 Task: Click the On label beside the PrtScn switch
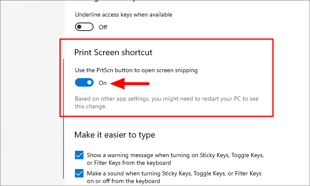[103, 83]
